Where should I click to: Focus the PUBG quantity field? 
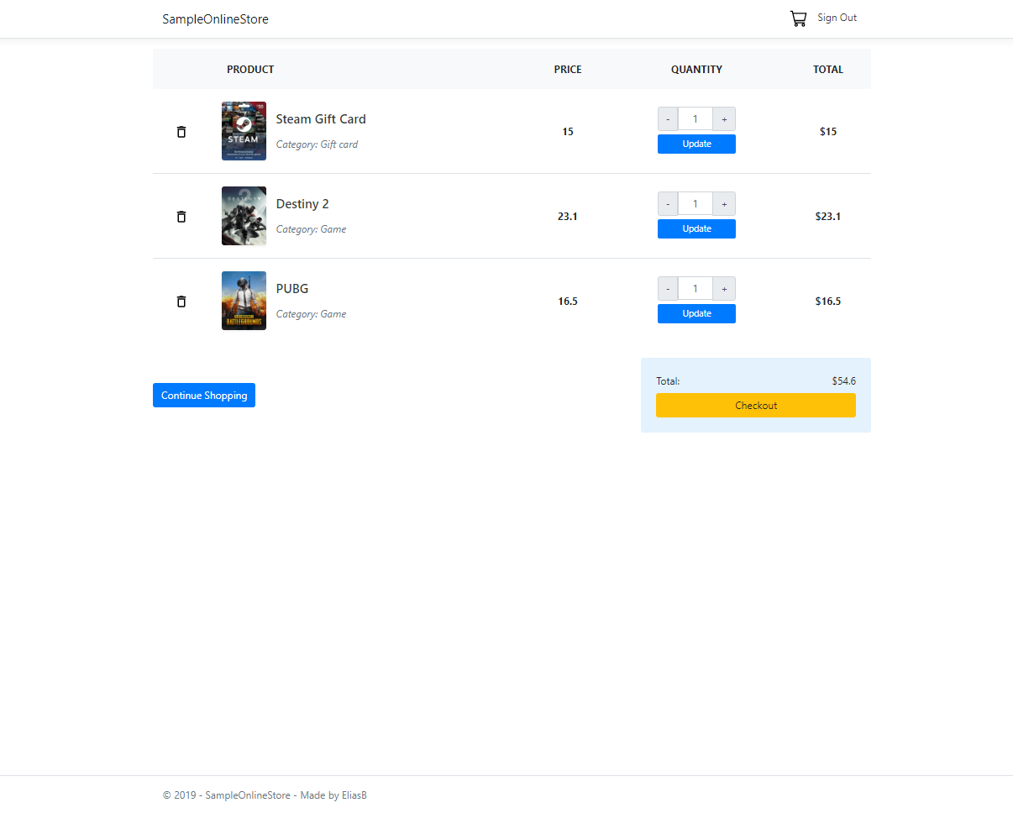tap(695, 289)
